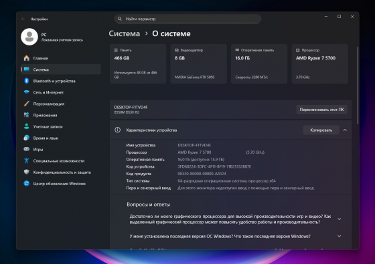
Task: Click the Система monitor icon
Action: [x=27, y=70]
